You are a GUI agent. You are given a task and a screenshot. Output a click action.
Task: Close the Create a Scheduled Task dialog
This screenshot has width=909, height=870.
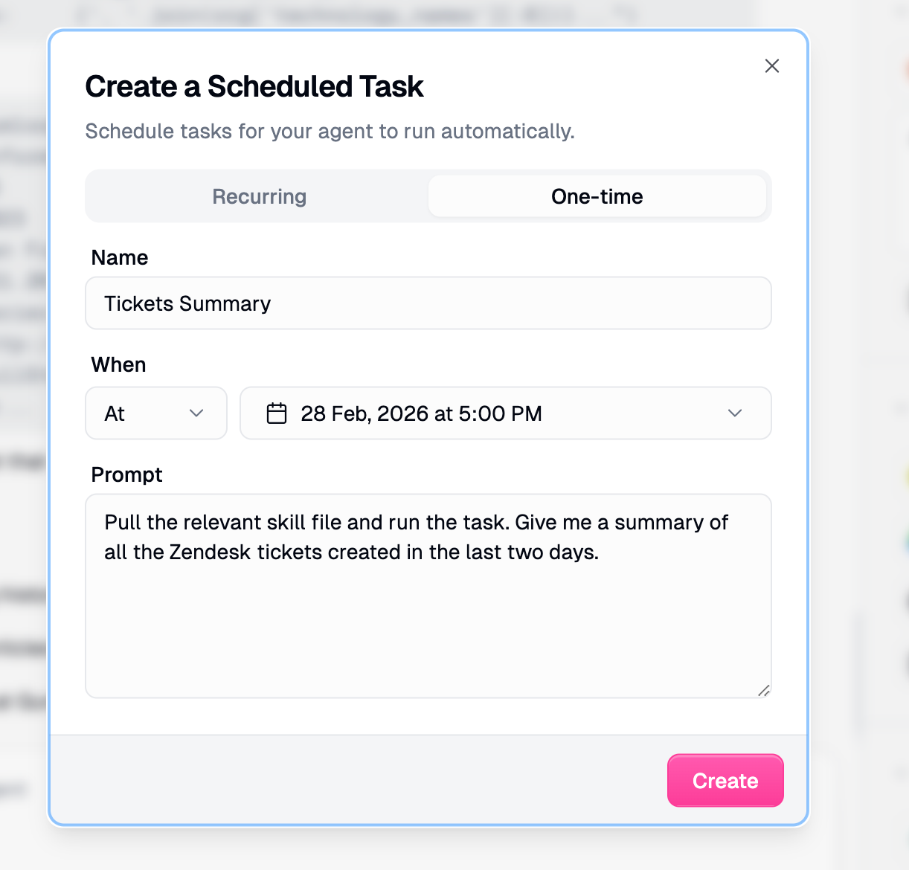772,66
